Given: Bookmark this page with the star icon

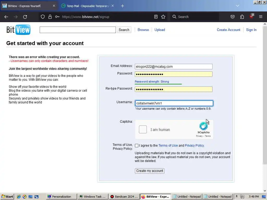Looking at the screenshot, I should (163, 17).
